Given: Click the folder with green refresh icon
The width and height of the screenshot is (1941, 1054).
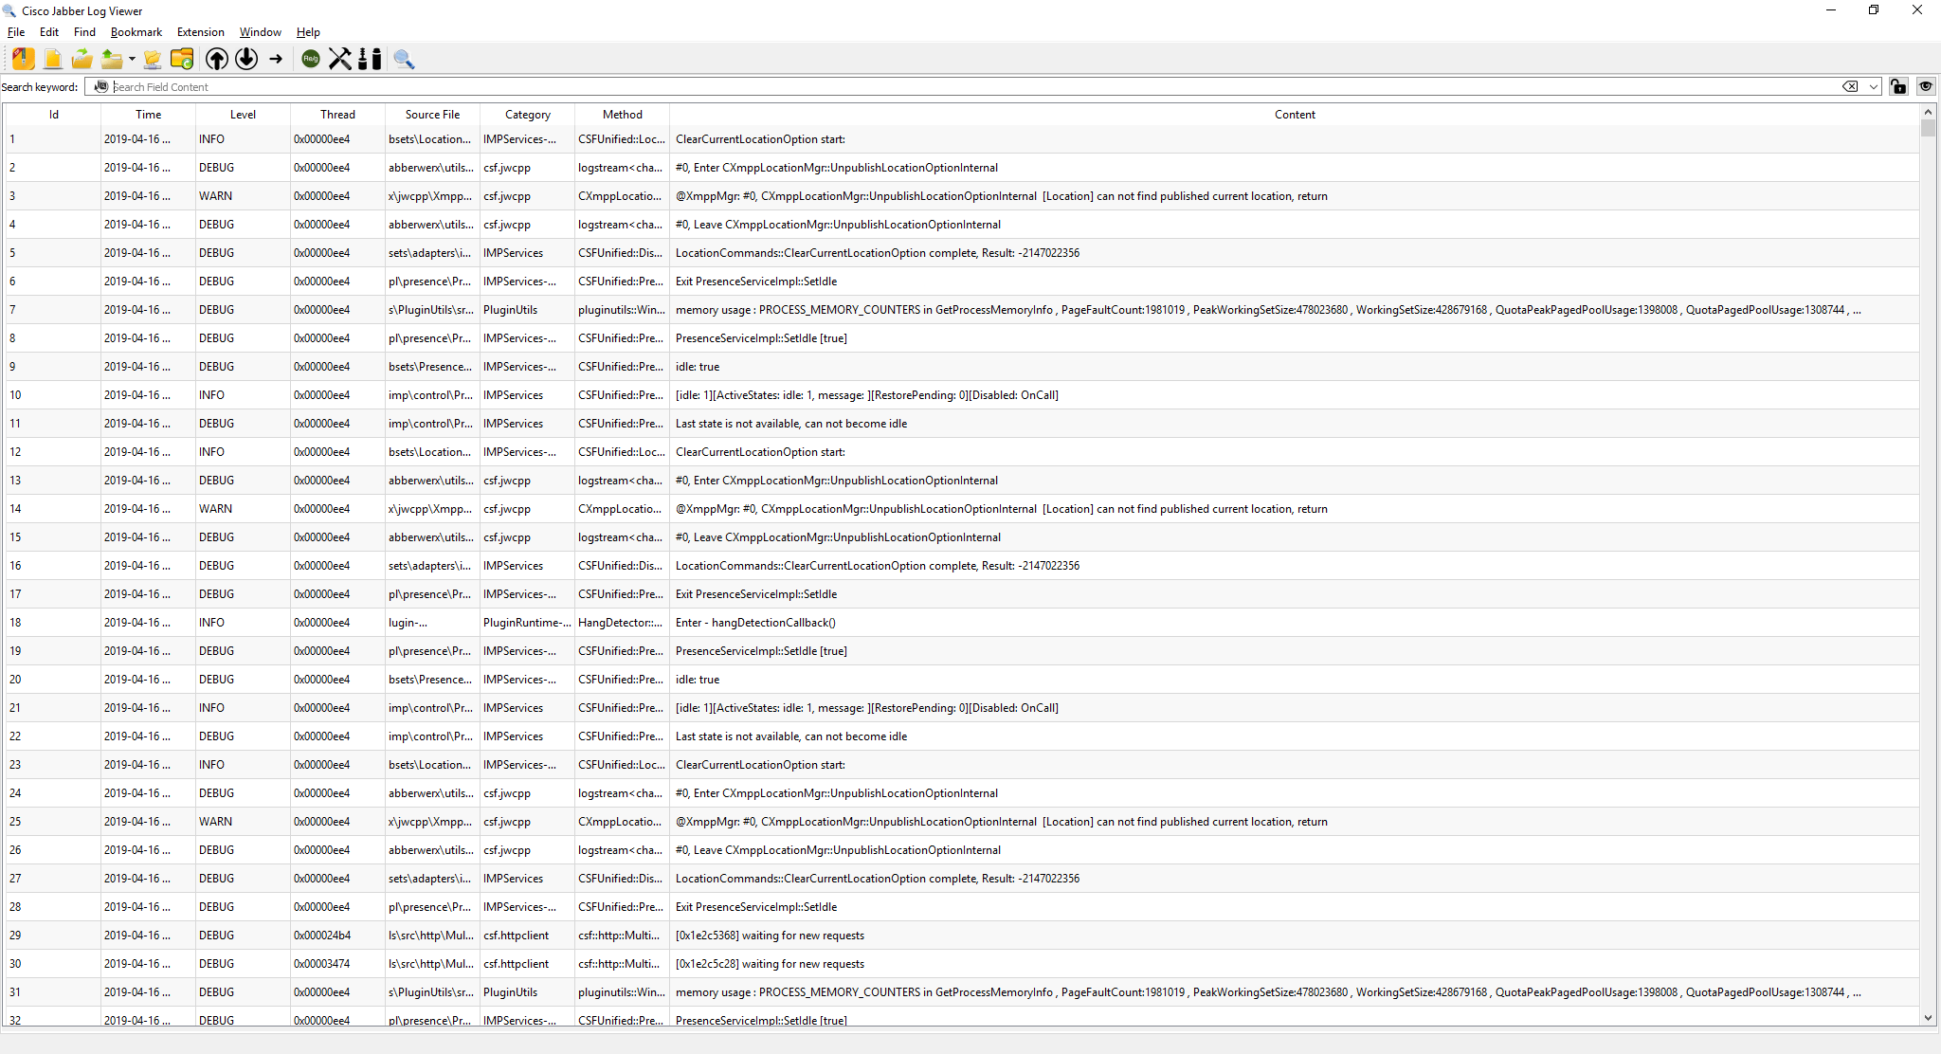Looking at the screenshot, I should coord(182,59).
